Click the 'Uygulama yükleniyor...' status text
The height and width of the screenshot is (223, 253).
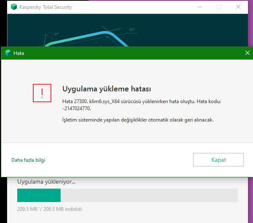(46, 182)
